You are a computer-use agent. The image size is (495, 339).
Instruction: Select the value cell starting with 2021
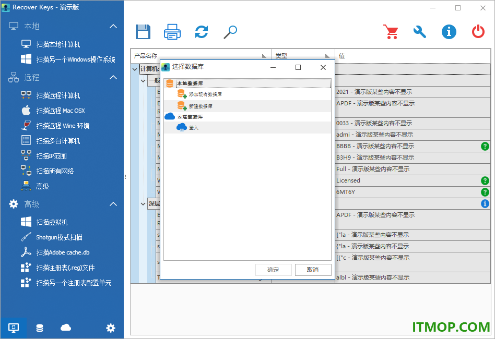click(x=412, y=92)
